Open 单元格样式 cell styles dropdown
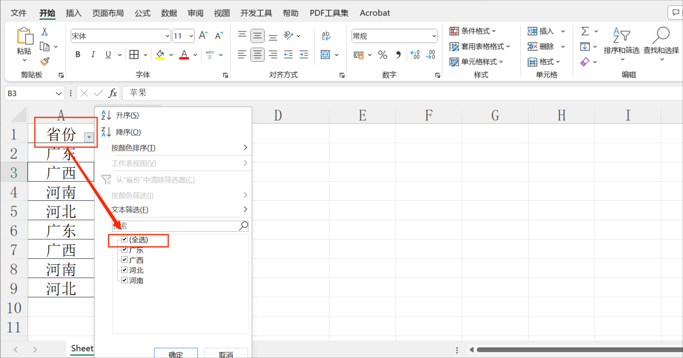The image size is (683, 358). [476, 62]
